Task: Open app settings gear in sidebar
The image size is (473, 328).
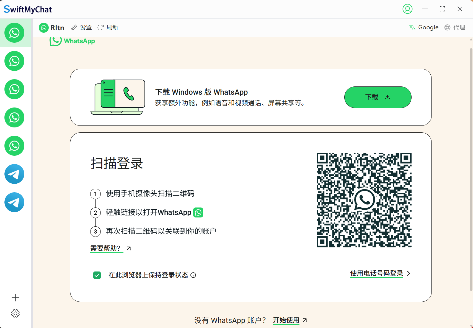Action: click(x=15, y=313)
